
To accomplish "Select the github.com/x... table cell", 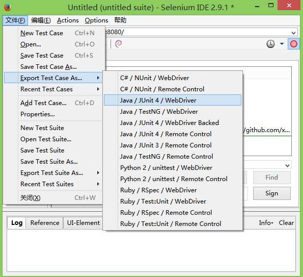I will (267, 130).
